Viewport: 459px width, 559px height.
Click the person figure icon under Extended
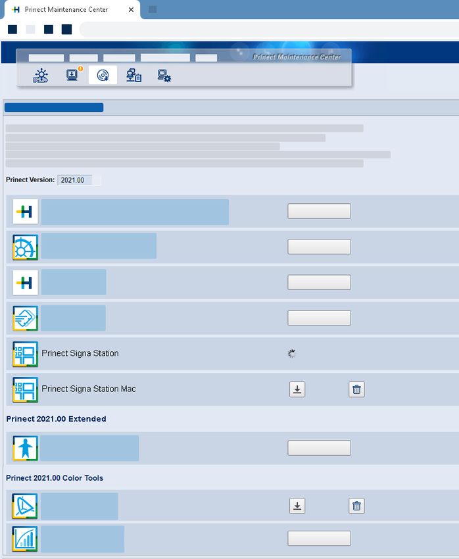click(x=25, y=448)
